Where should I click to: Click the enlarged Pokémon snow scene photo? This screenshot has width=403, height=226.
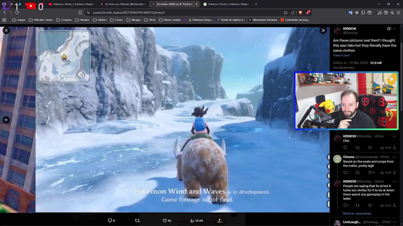(x=183, y=120)
